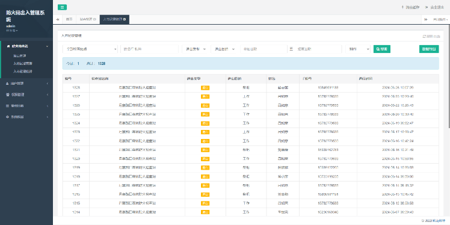Open 站点管理 in the sidebar submenu
450x225 pixels.
coord(19,56)
